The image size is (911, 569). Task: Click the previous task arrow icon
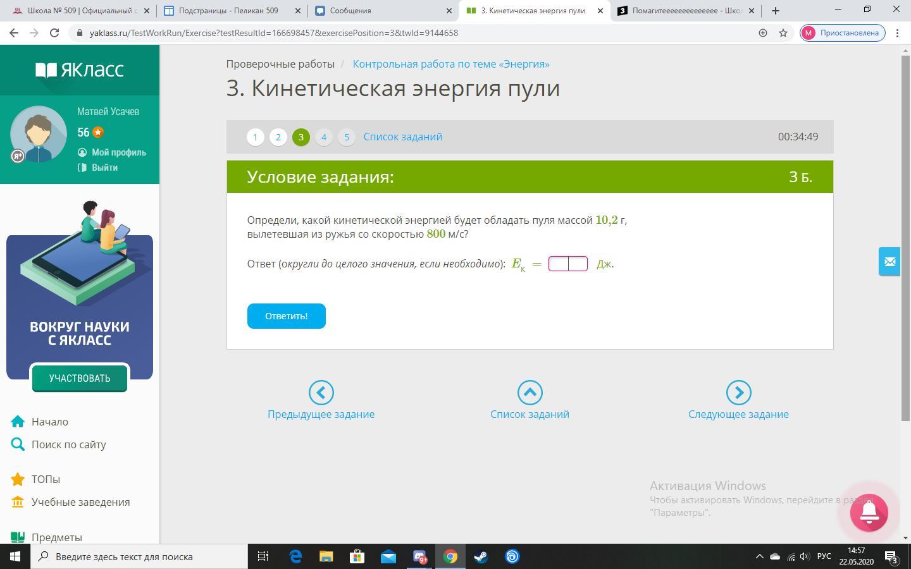click(x=321, y=393)
